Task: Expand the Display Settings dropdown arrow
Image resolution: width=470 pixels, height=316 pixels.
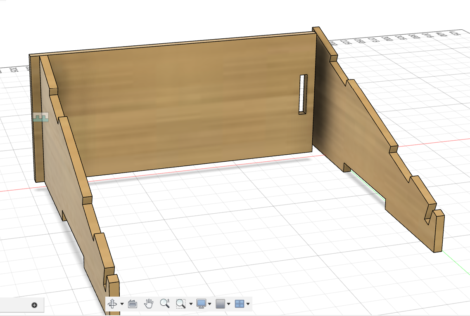Action: 209,304
